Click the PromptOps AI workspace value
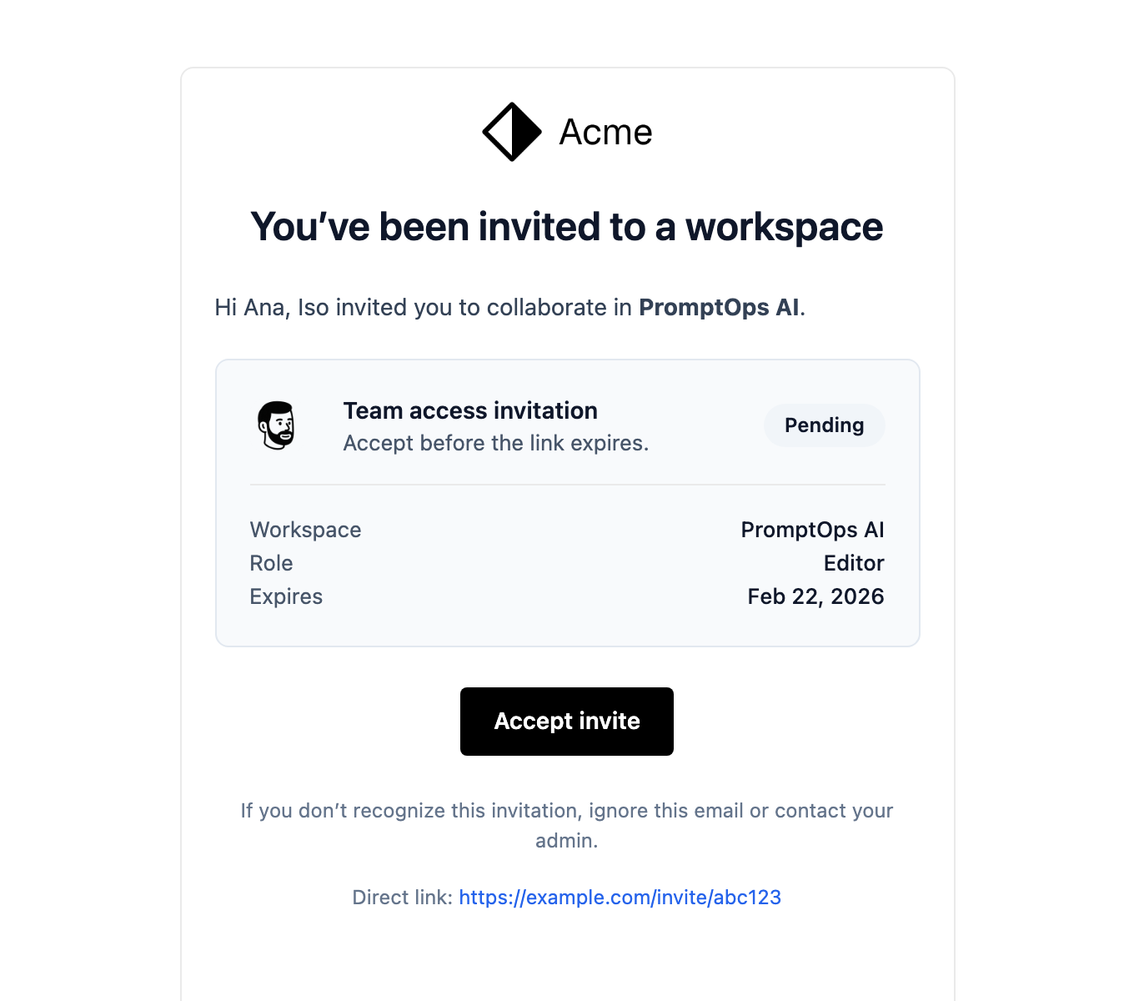1134x1001 pixels. coord(812,530)
